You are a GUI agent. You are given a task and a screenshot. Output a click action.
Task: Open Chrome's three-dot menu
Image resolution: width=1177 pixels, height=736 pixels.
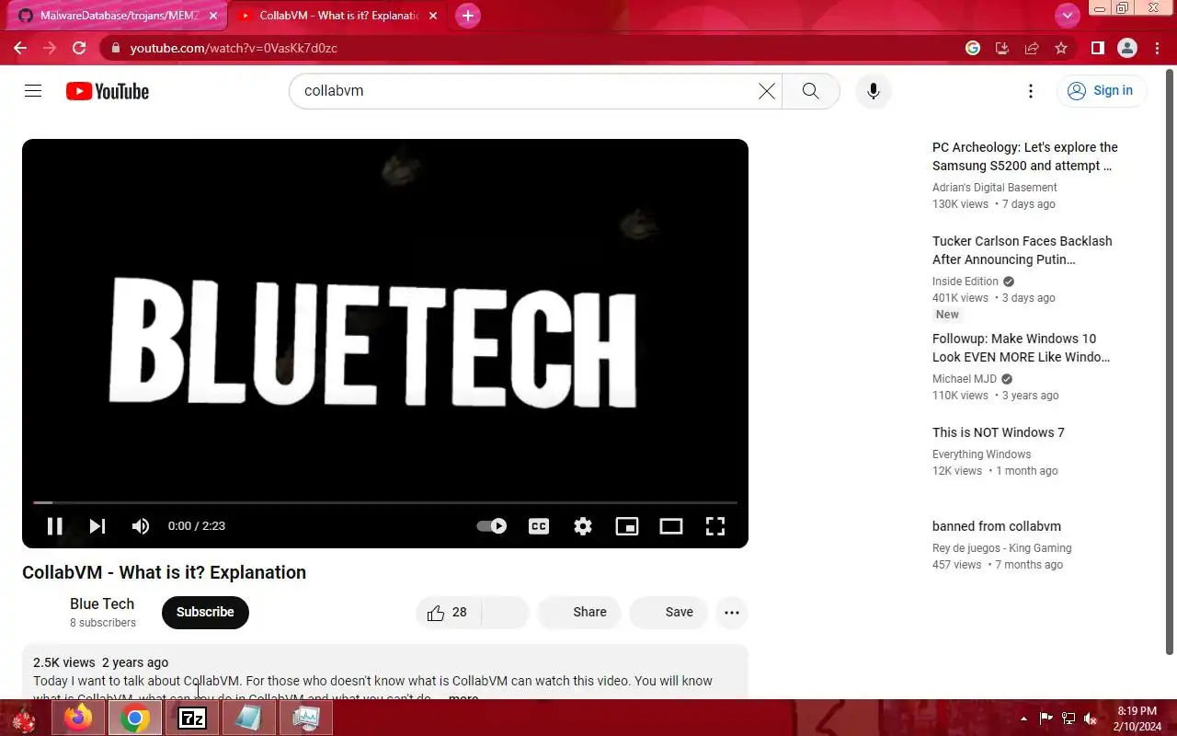click(x=1157, y=48)
